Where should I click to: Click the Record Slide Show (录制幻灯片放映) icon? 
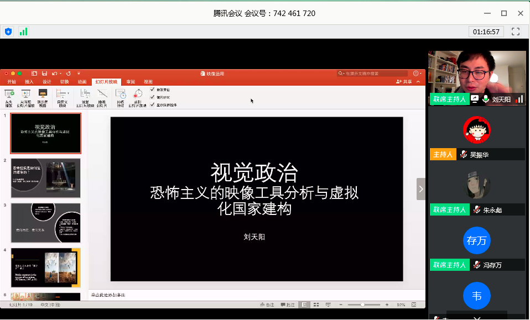[138, 94]
